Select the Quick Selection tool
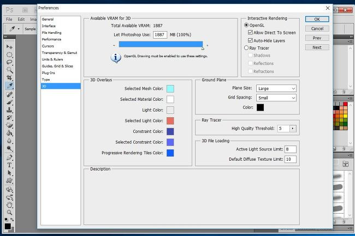Image resolution: width=355 pixels, height=236 pixels. pyautogui.click(x=9, y=70)
